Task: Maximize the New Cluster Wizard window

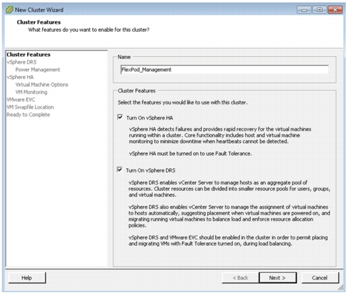Action: pos(320,10)
